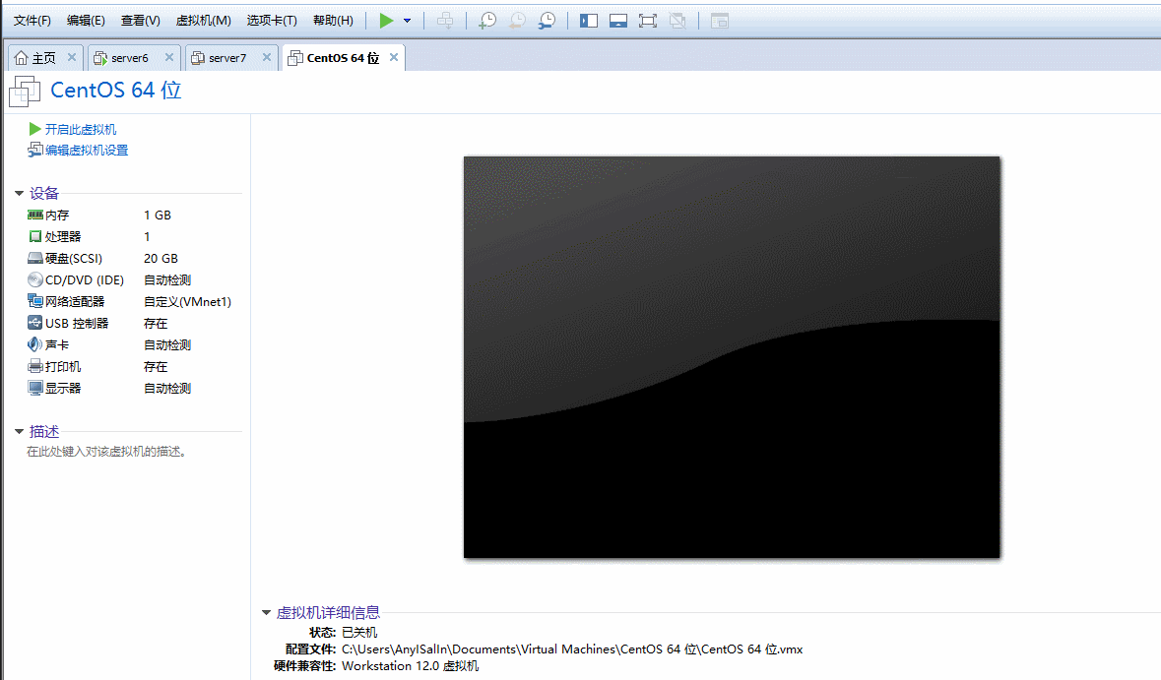The height and width of the screenshot is (680, 1161).
Task: Click Workstation 12.0 虚拟机 compatibility value
Action: [411, 666]
